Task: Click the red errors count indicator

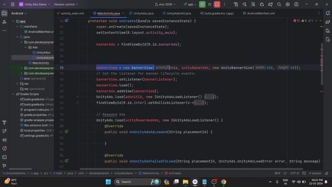Action: pyautogui.click(x=296, y=21)
